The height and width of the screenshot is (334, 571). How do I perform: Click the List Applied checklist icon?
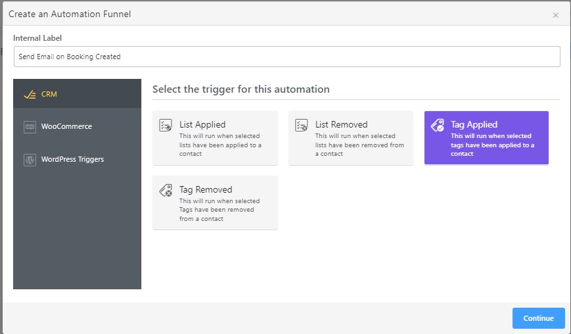(166, 126)
